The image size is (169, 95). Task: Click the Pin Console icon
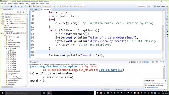150,62
